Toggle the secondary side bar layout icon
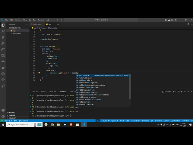This screenshot has width=193, height=145. click(x=172, y=20)
